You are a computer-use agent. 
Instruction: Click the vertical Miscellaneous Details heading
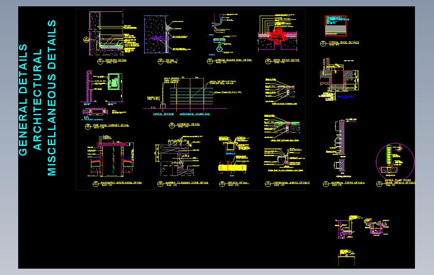point(52,98)
